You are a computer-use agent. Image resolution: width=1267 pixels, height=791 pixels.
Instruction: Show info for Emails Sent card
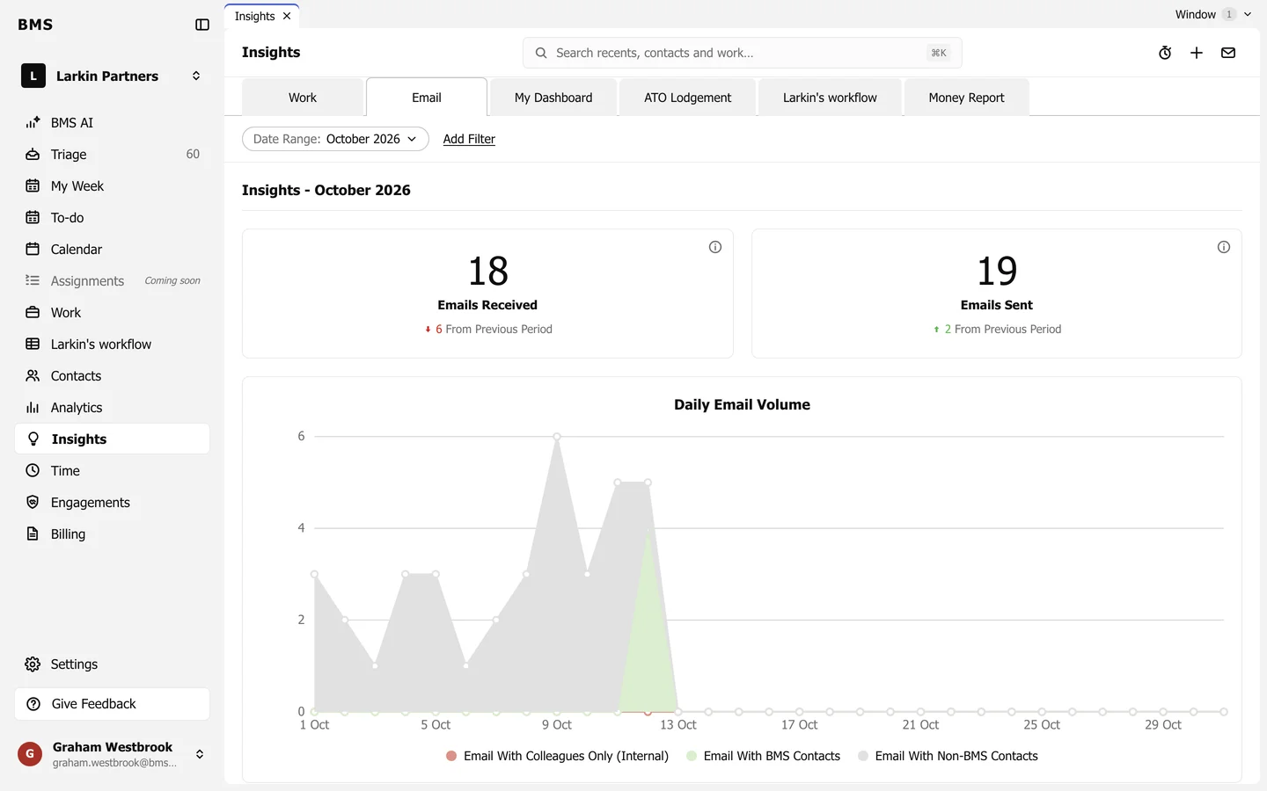(1224, 247)
